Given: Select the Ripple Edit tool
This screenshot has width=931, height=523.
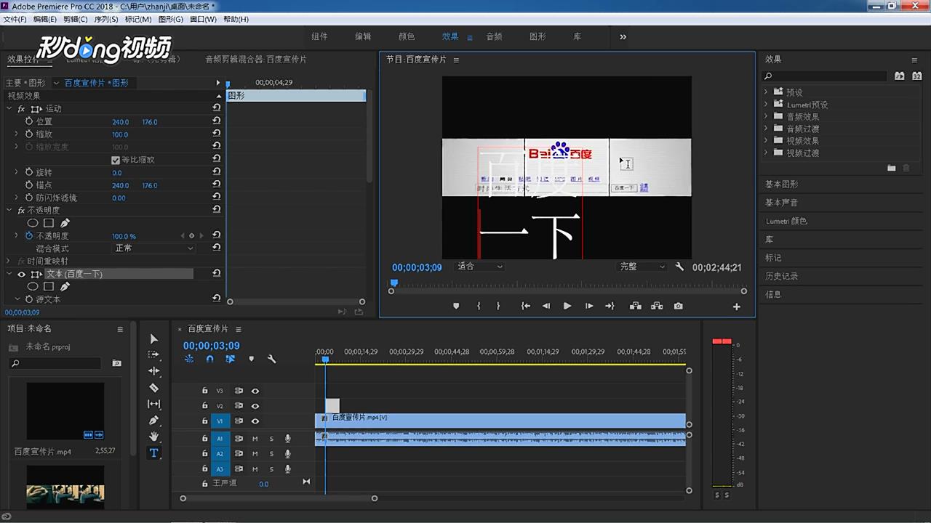Looking at the screenshot, I should click(x=153, y=371).
